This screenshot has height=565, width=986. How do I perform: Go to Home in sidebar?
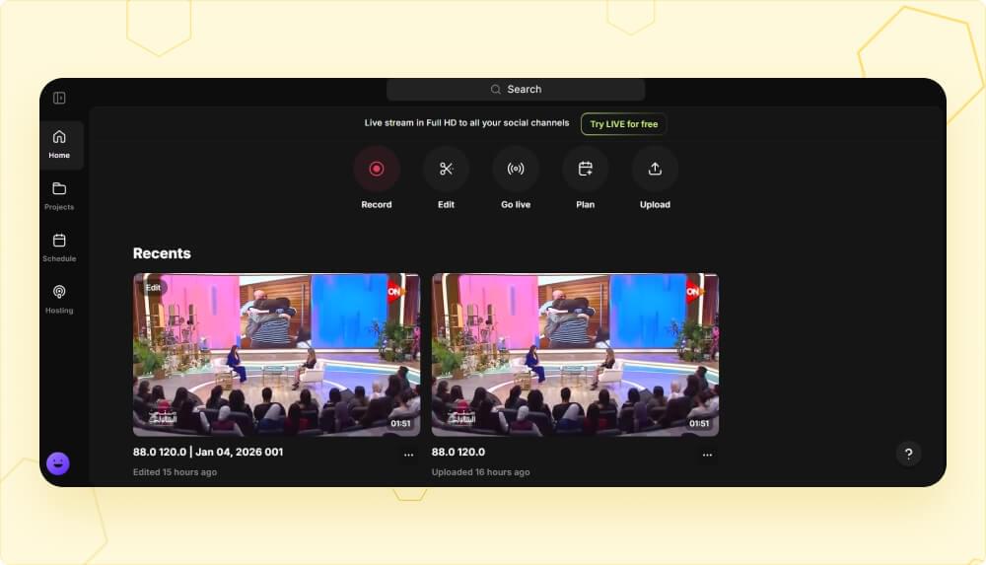pos(59,144)
